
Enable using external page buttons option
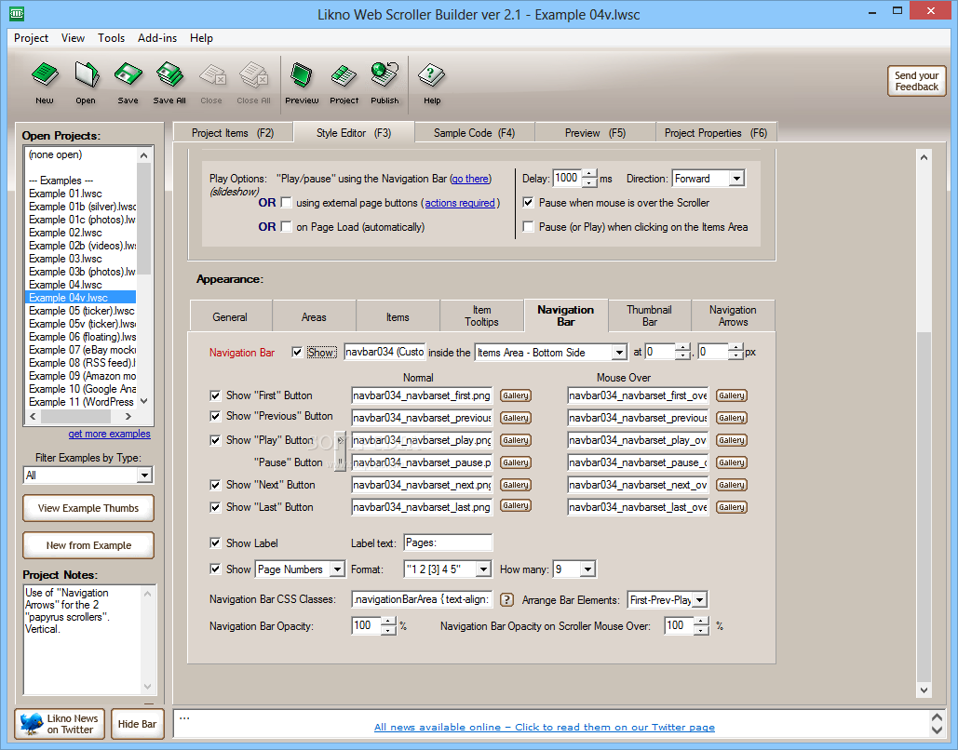click(x=286, y=203)
